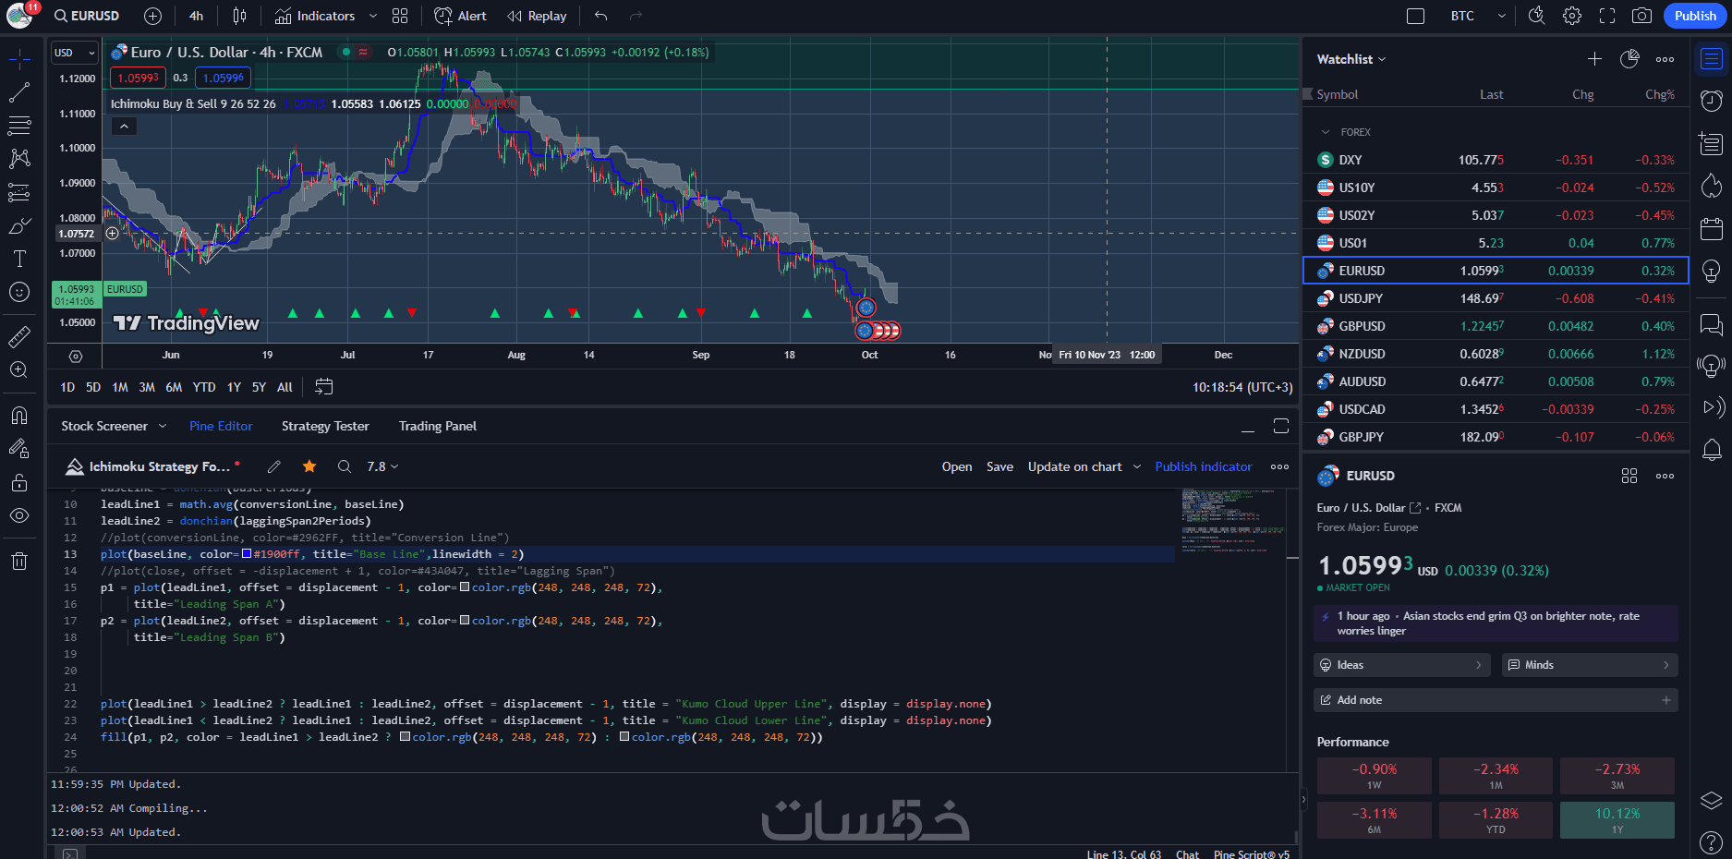1732x859 pixels.
Task: Select the text annotation tool
Action: [x=19, y=259]
